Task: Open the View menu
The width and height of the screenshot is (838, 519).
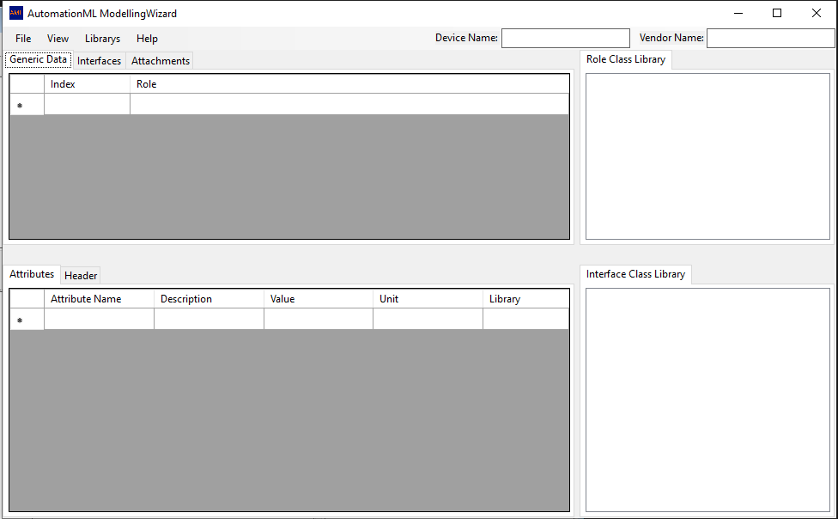Action: point(58,39)
